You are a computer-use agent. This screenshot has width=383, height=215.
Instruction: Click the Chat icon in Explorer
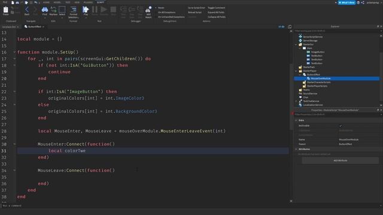(300, 97)
